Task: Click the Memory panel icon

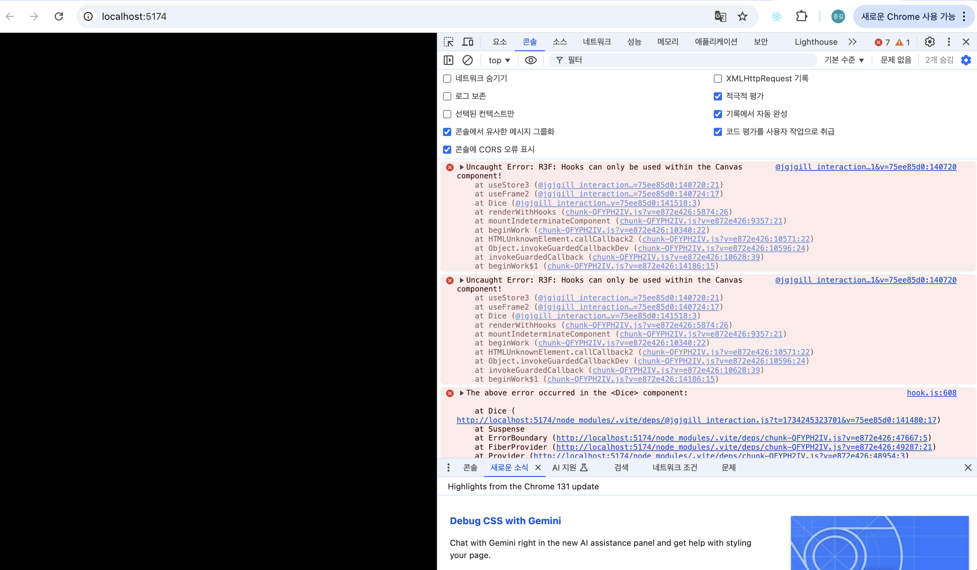Action: point(666,42)
